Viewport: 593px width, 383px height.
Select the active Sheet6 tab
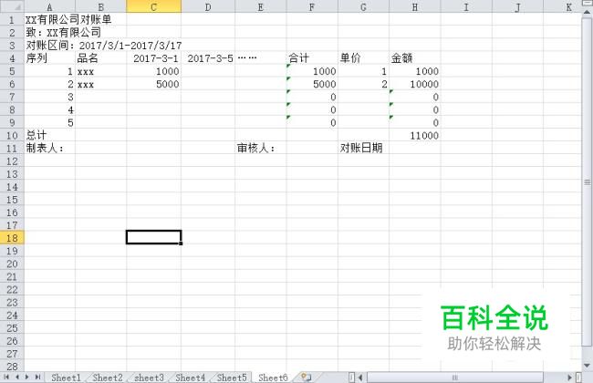click(273, 378)
